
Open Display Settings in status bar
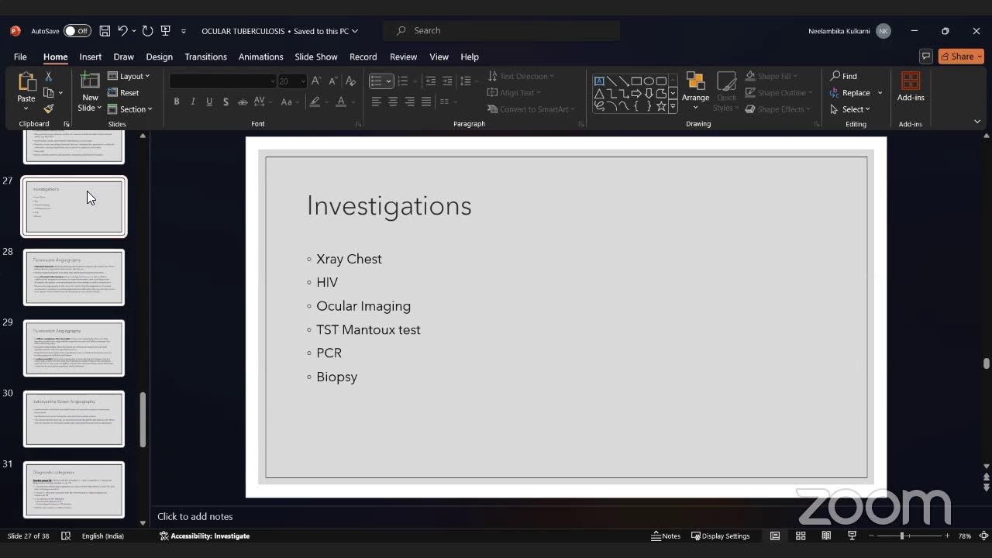[721, 536]
